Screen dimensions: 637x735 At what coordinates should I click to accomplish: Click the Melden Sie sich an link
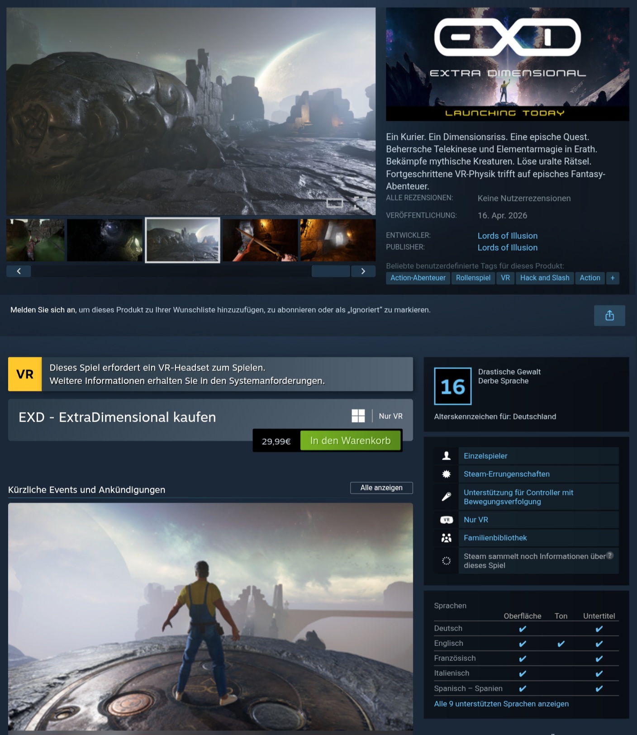tap(43, 310)
